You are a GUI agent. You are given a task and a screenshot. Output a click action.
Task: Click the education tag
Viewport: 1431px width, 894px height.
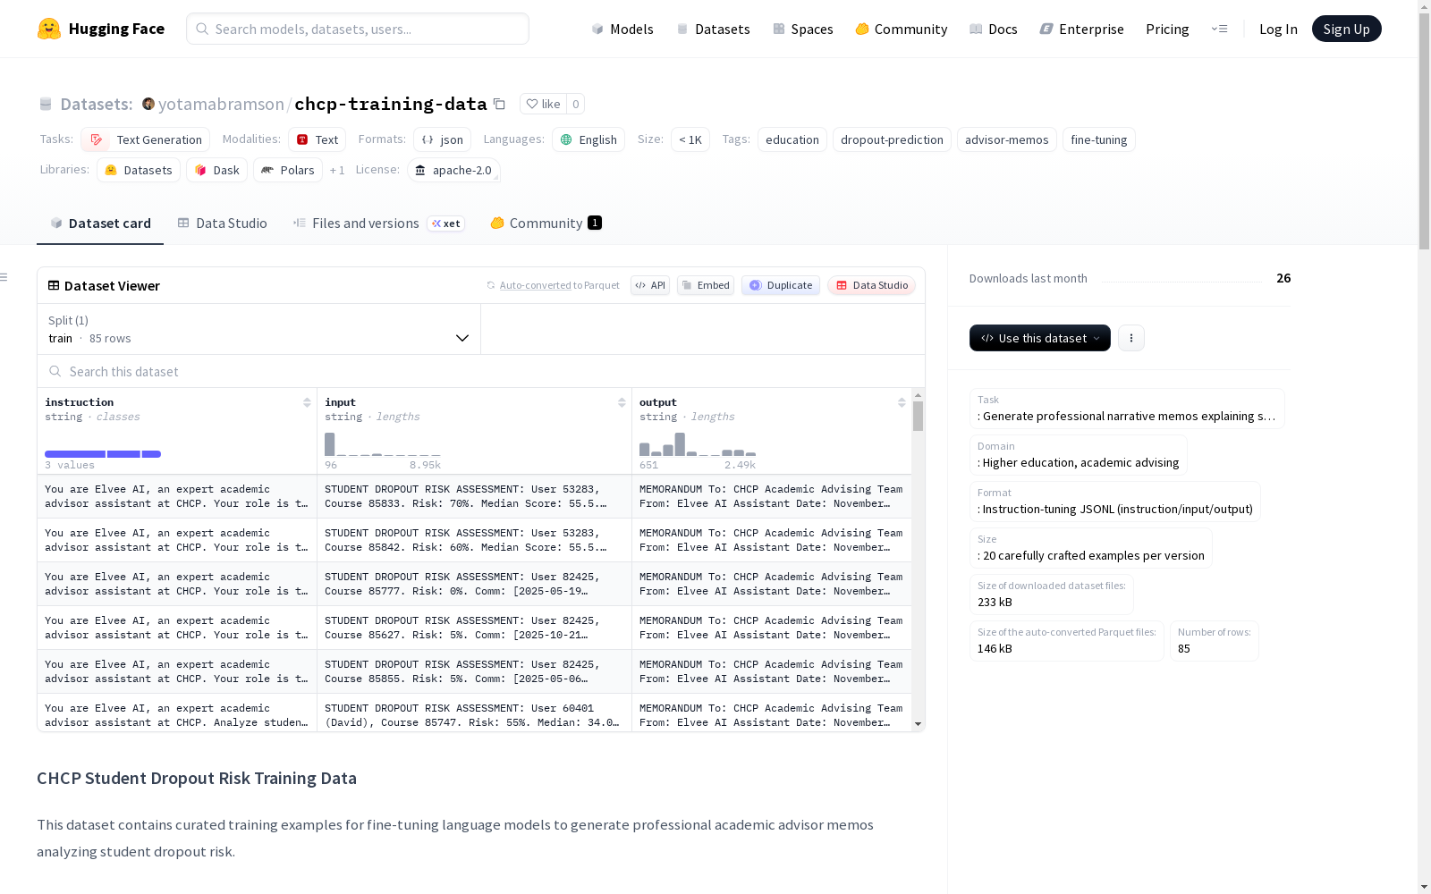click(x=792, y=139)
